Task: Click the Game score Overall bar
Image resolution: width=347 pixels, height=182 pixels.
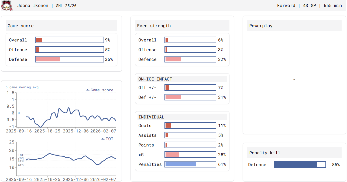Action: click(70, 40)
